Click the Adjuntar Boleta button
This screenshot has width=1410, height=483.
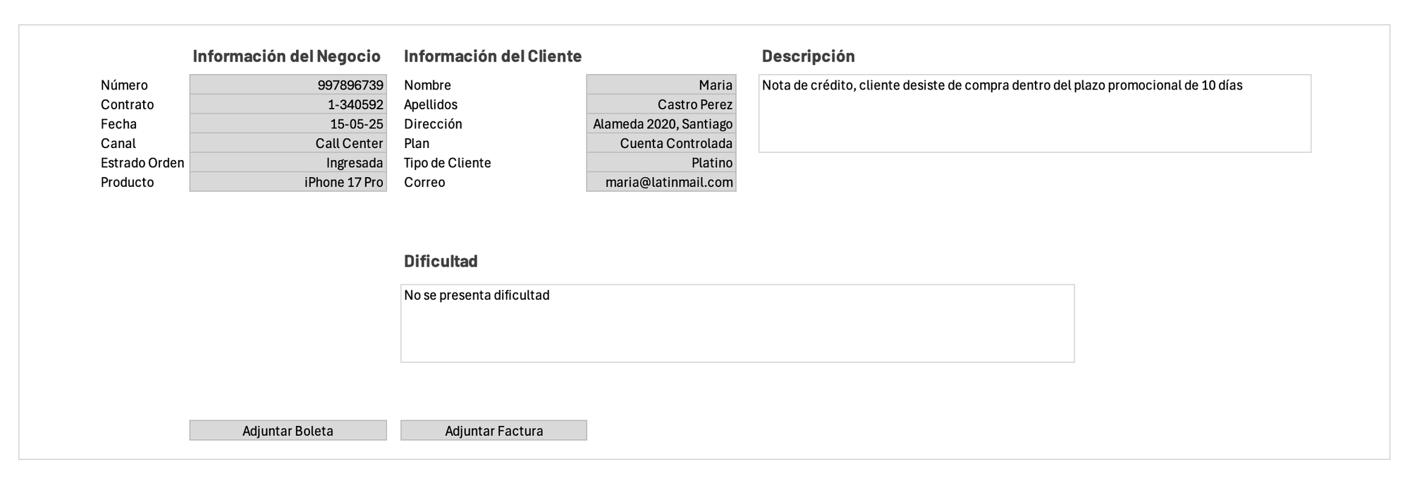[288, 430]
